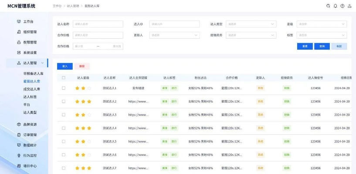Click the search icon in top bar
Screen dimensions: 356x174
click(x=328, y=6)
